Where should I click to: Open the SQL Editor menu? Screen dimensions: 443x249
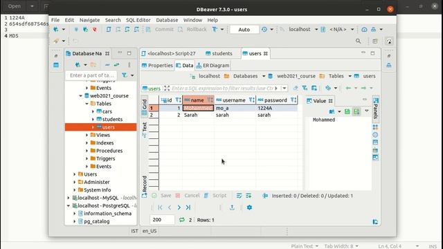point(138,20)
